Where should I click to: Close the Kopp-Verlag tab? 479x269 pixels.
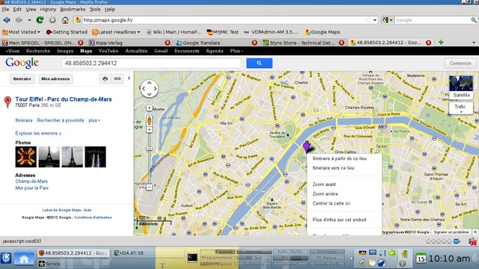pos(168,43)
